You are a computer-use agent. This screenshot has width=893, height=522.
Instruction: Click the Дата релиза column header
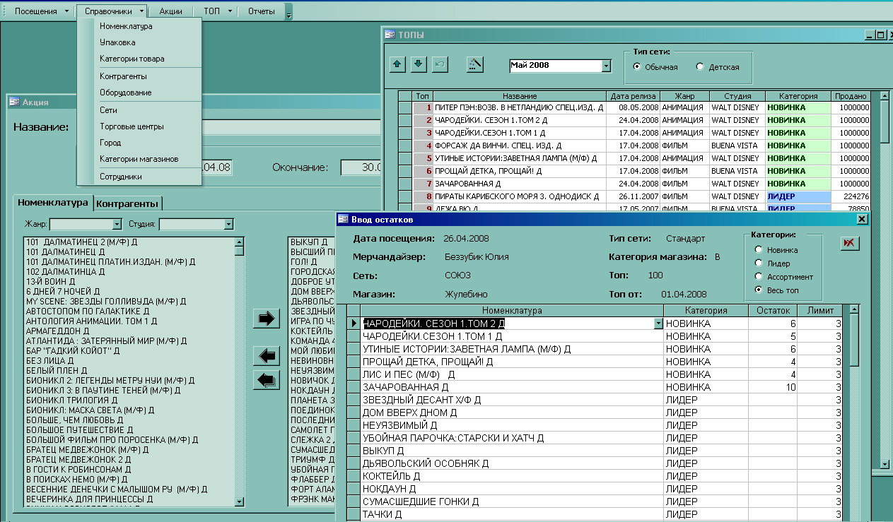[x=634, y=96]
